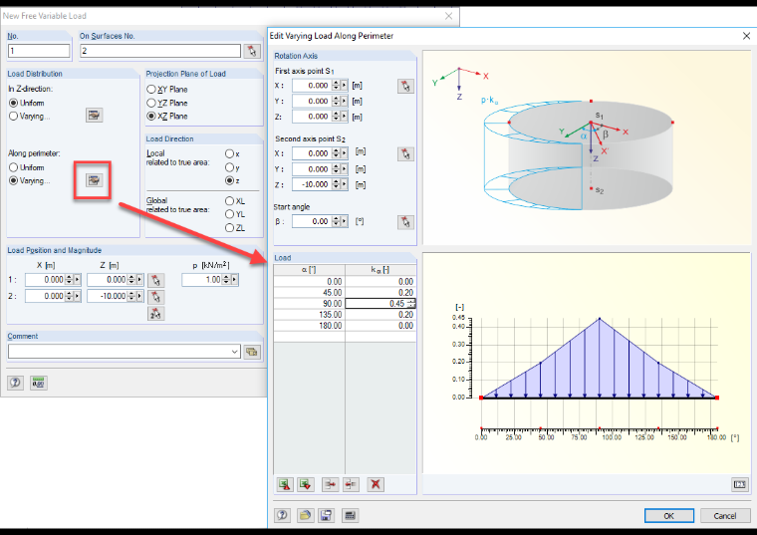This screenshot has width=757, height=535.
Task: Pick position 1 graphically in Load Position
Action: click(155, 280)
